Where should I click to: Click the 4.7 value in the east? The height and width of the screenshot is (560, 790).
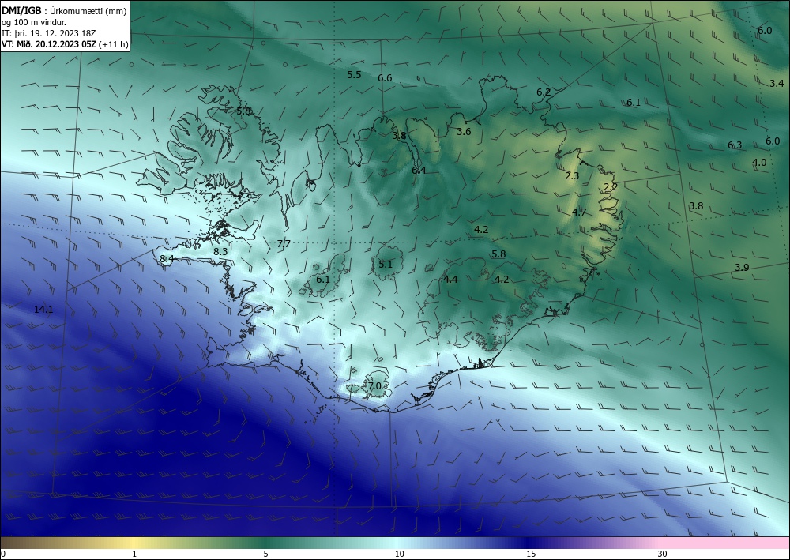click(x=579, y=212)
